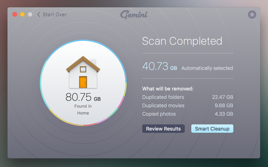Viewport: 268px width, 167px height.
Task: Select the Copied photos row
Action: click(x=188, y=114)
